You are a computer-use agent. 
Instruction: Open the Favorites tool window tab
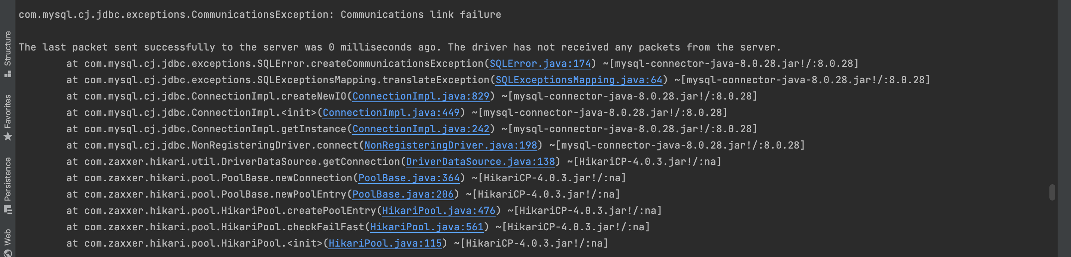click(7, 118)
